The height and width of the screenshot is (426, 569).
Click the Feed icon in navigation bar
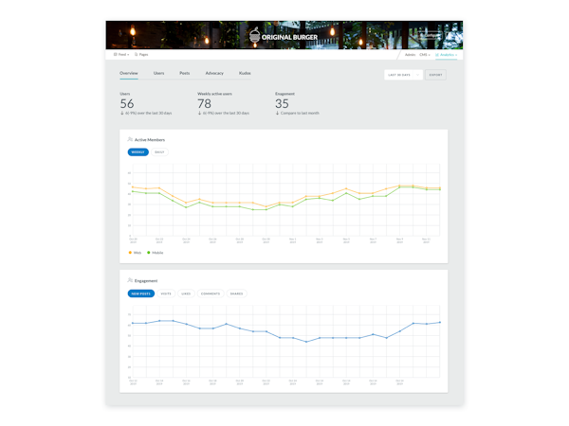pos(116,54)
